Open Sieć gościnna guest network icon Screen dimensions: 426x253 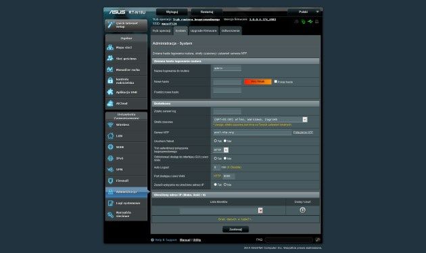pos(110,58)
